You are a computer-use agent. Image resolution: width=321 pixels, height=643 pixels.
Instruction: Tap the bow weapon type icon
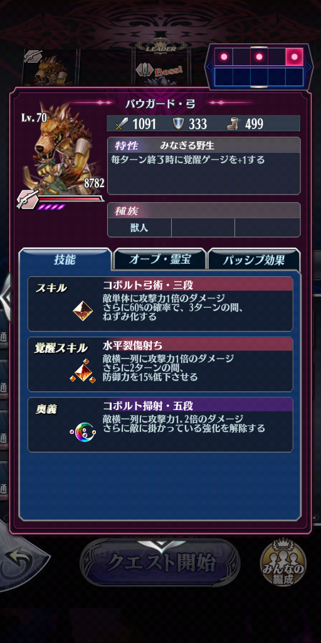pos(28,199)
